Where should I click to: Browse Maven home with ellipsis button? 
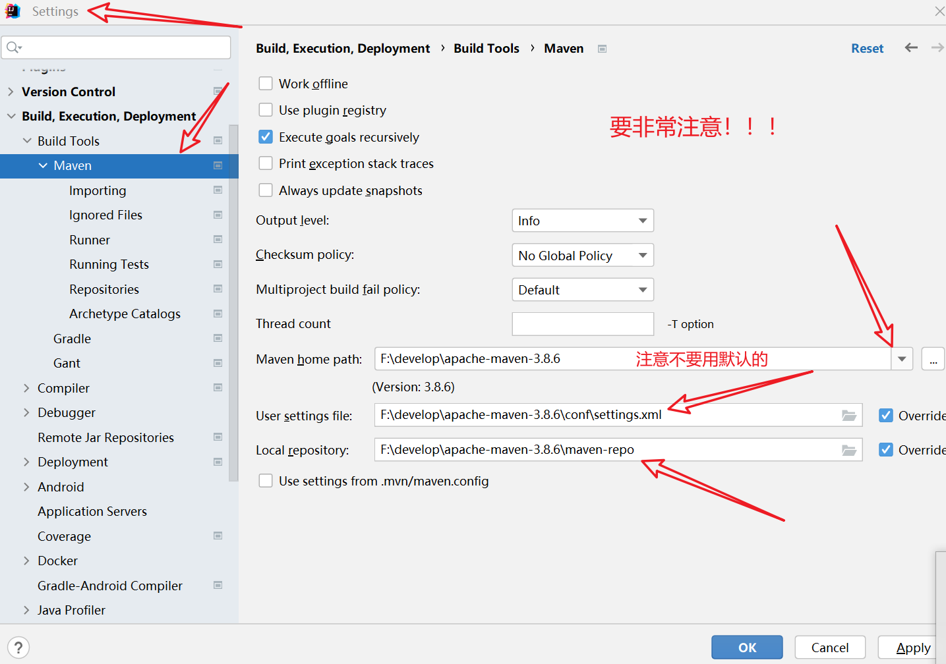tap(933, 359)
